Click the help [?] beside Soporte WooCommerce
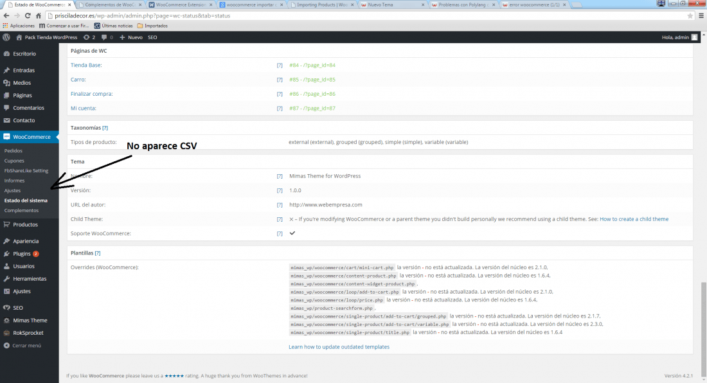The image size is (707, 383). (x=280, y=234)
